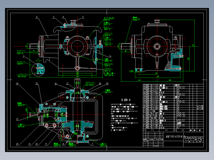Click part balloon number 19 in section view
Viewport: 214px width, 160px height.
pos(107,83)
